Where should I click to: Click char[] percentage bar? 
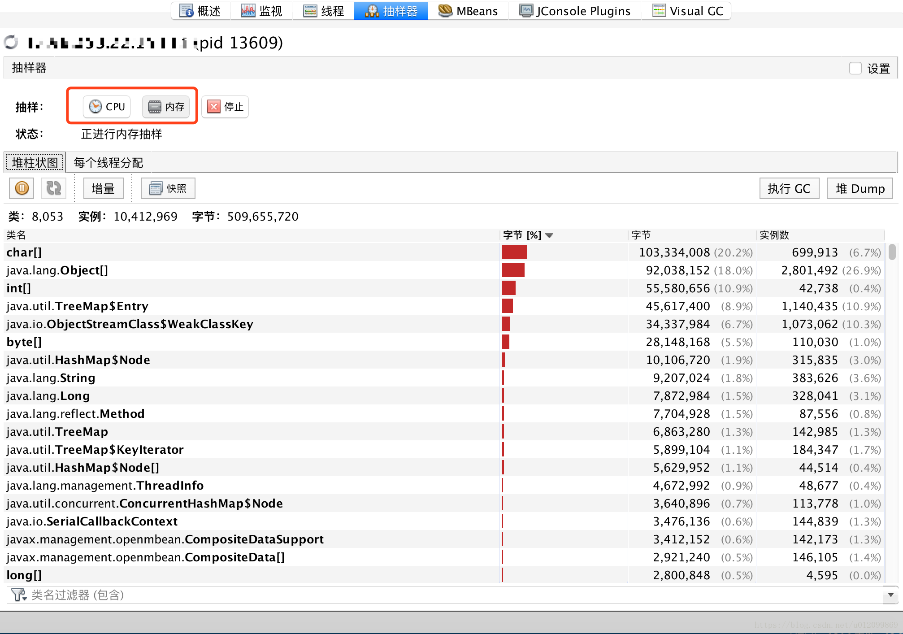(x=514, y=252)
